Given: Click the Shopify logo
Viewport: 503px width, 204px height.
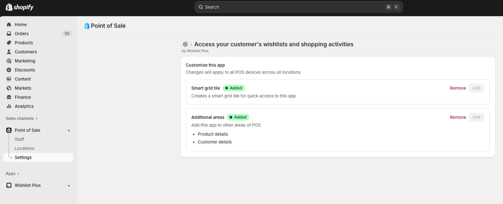Looking at the screenshot, I should pos(19,7).
